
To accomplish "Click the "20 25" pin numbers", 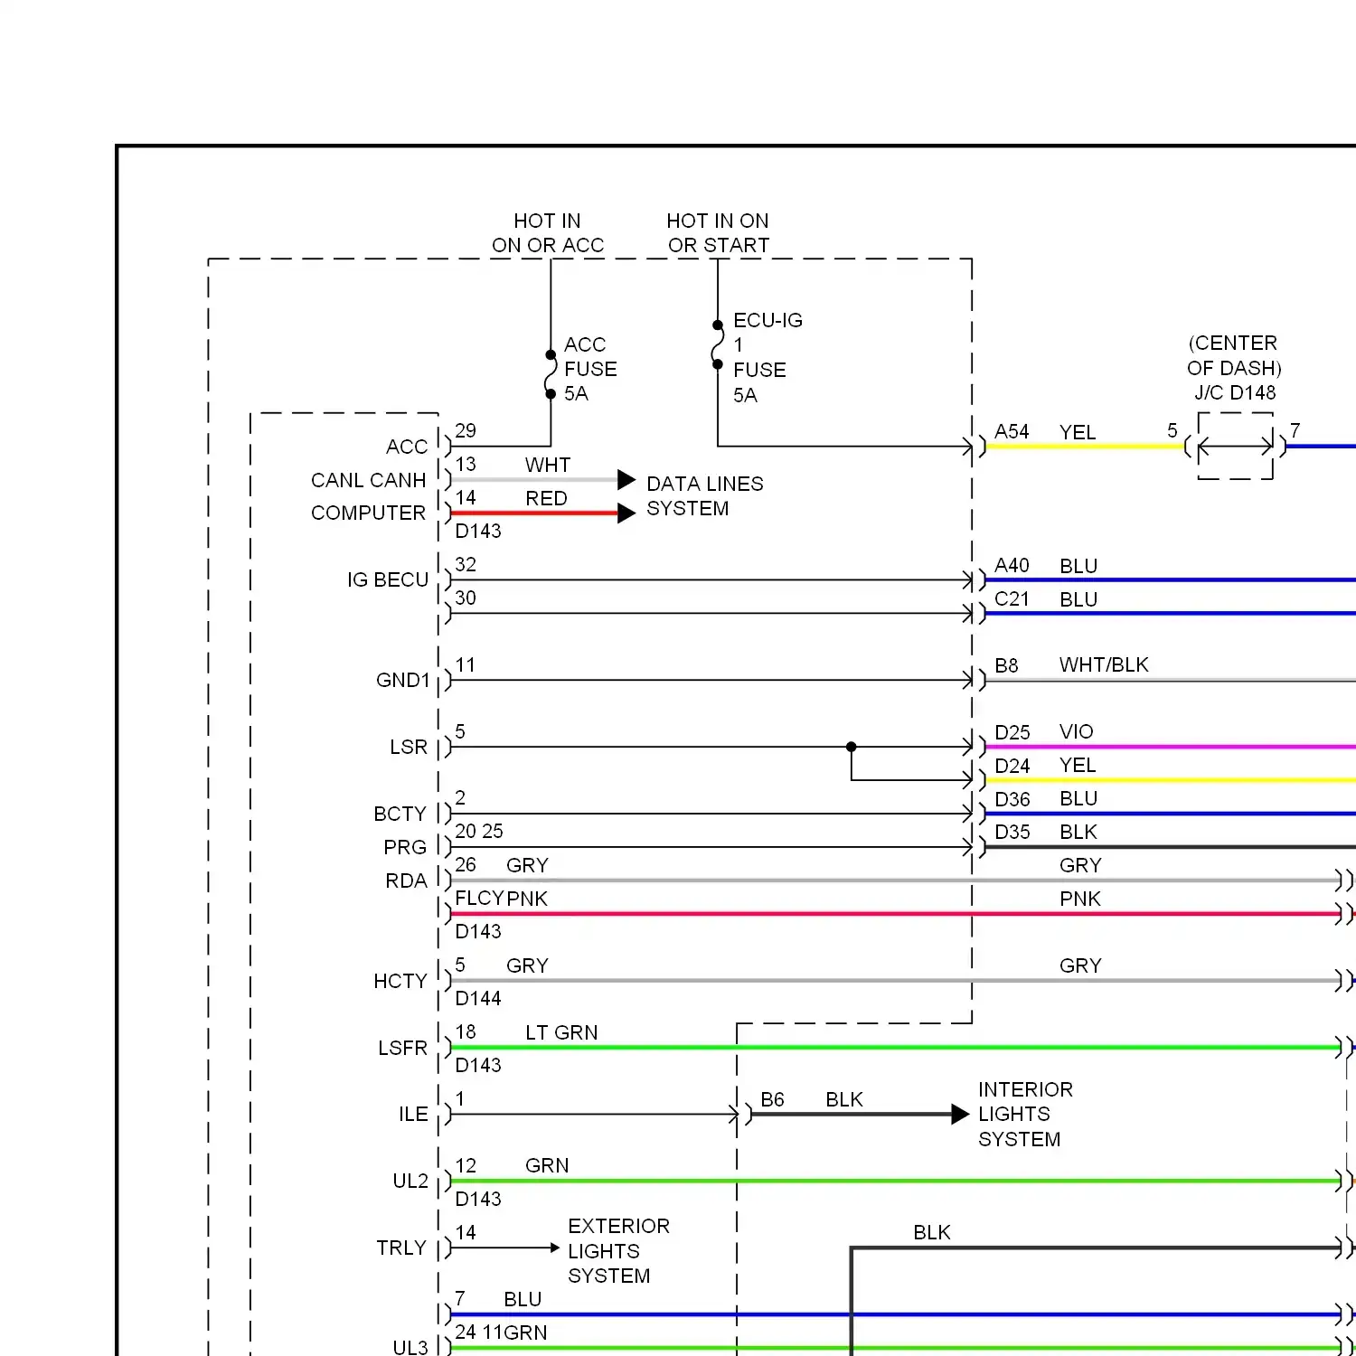I will pyautogui.click(x=479, y=832).
